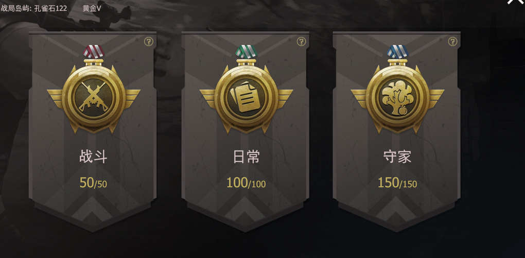Click the 黄金V rank label
Screen dimensions: 525x258
[x=92, y=8]
